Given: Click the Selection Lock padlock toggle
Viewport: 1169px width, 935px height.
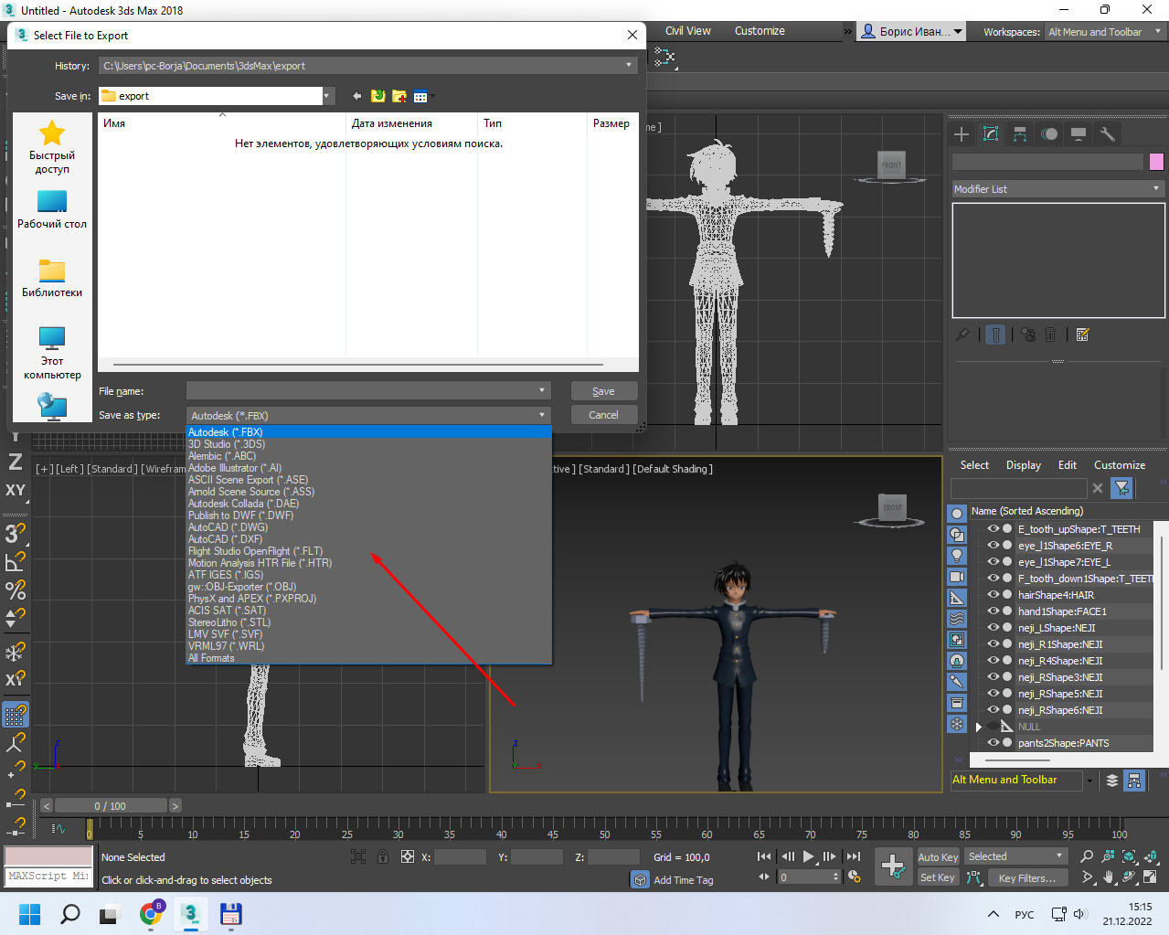Looking at the screenshot, I should [x=383, y=856].
